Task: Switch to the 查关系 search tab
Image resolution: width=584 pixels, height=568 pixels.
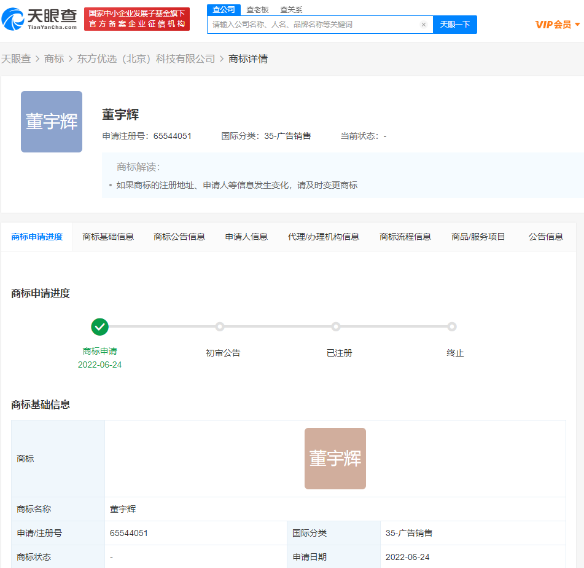Action: (291, 10)
